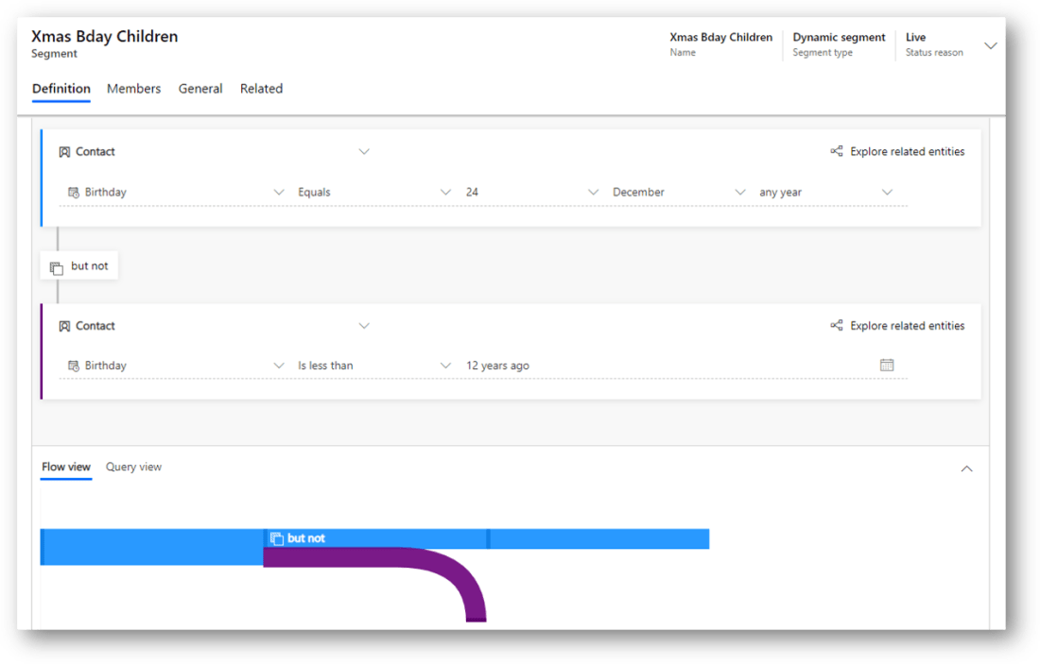Switch to the Members tab
This screenshot has width=1040, height=664.
click(x=133, y=89)
